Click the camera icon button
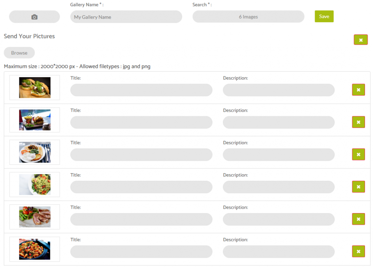Screen dimensions: 373x268 pos(35,17)
